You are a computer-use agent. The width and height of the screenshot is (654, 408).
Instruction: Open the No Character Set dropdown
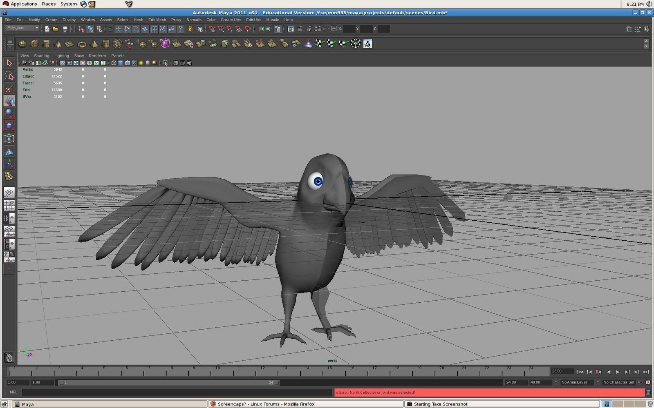620,382
